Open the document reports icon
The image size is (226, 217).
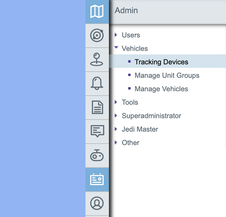pyautogui.click(x=97, y=108)
